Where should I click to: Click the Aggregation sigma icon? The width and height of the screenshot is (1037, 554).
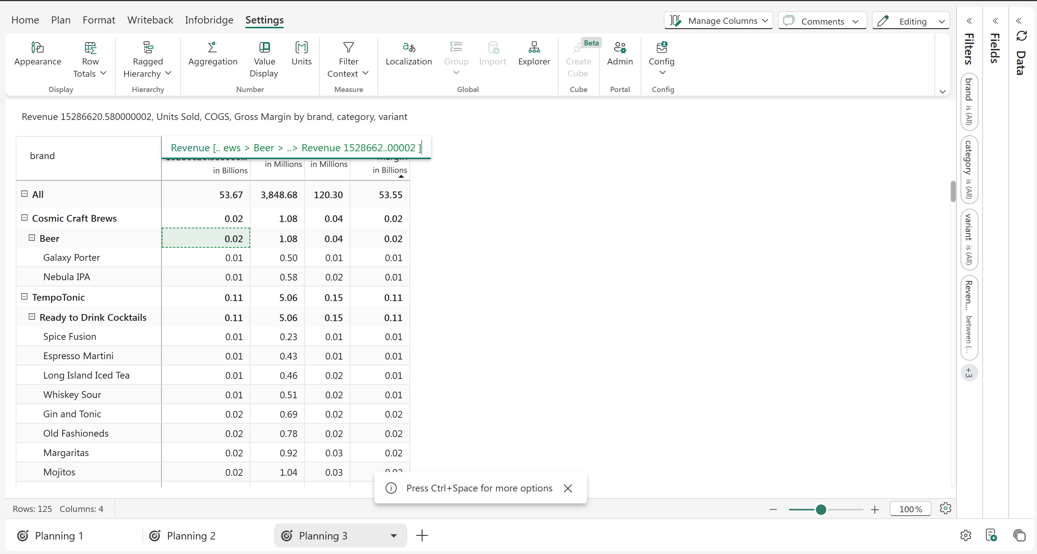(213, 47)
